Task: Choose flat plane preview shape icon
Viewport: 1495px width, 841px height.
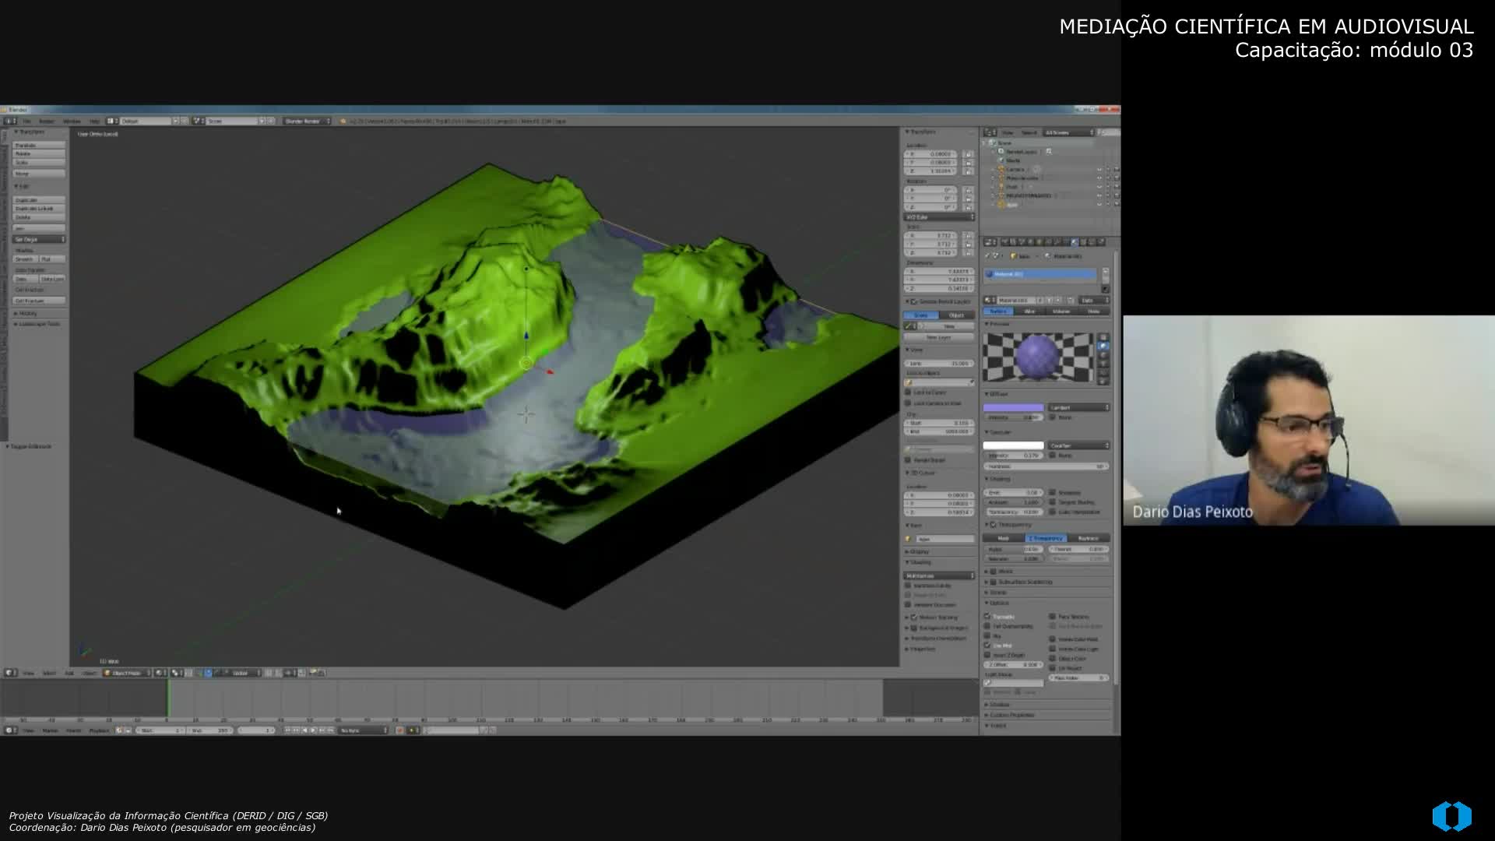Action: pyautogui.click(x=1103, y=337)
